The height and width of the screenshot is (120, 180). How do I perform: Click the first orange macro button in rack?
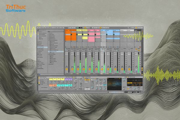coord(51,85)
